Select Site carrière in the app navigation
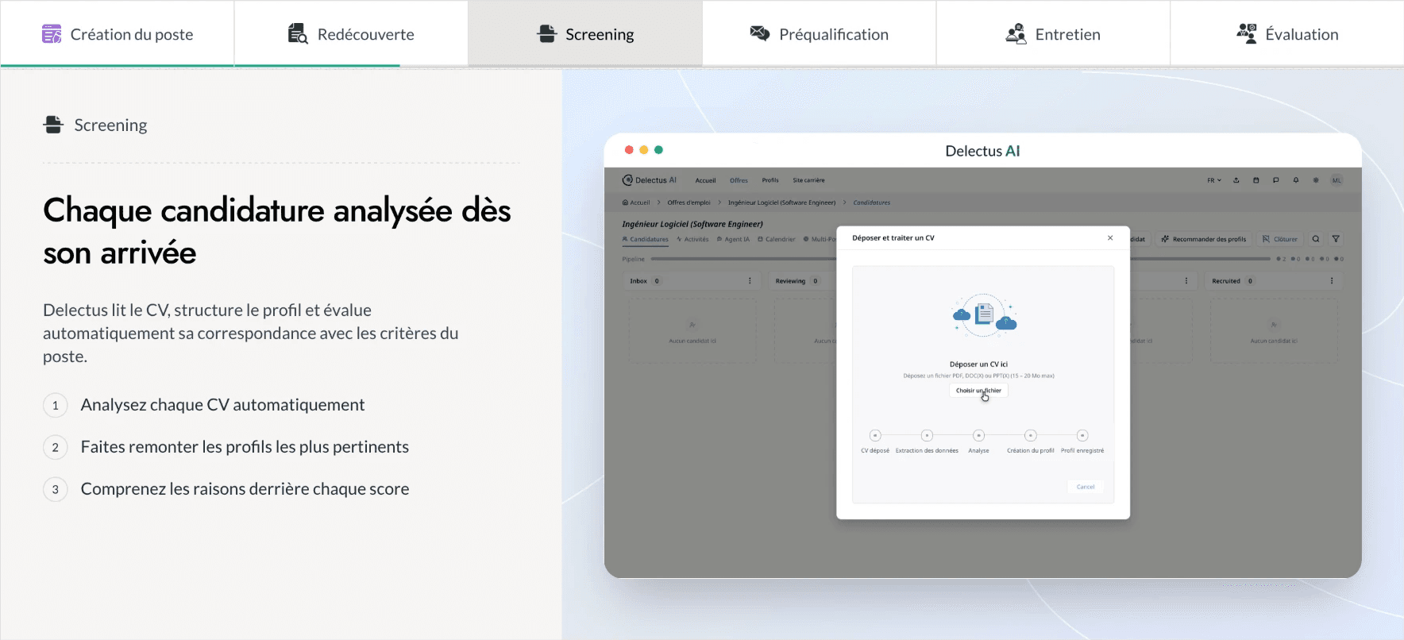The image size is (1404, 640). 808,180
